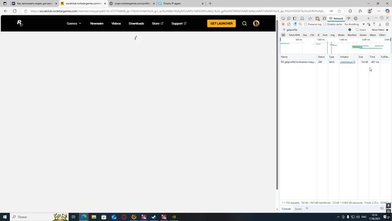Filter requests by CSS type
The image size is (392, 221).
(312, 35)
